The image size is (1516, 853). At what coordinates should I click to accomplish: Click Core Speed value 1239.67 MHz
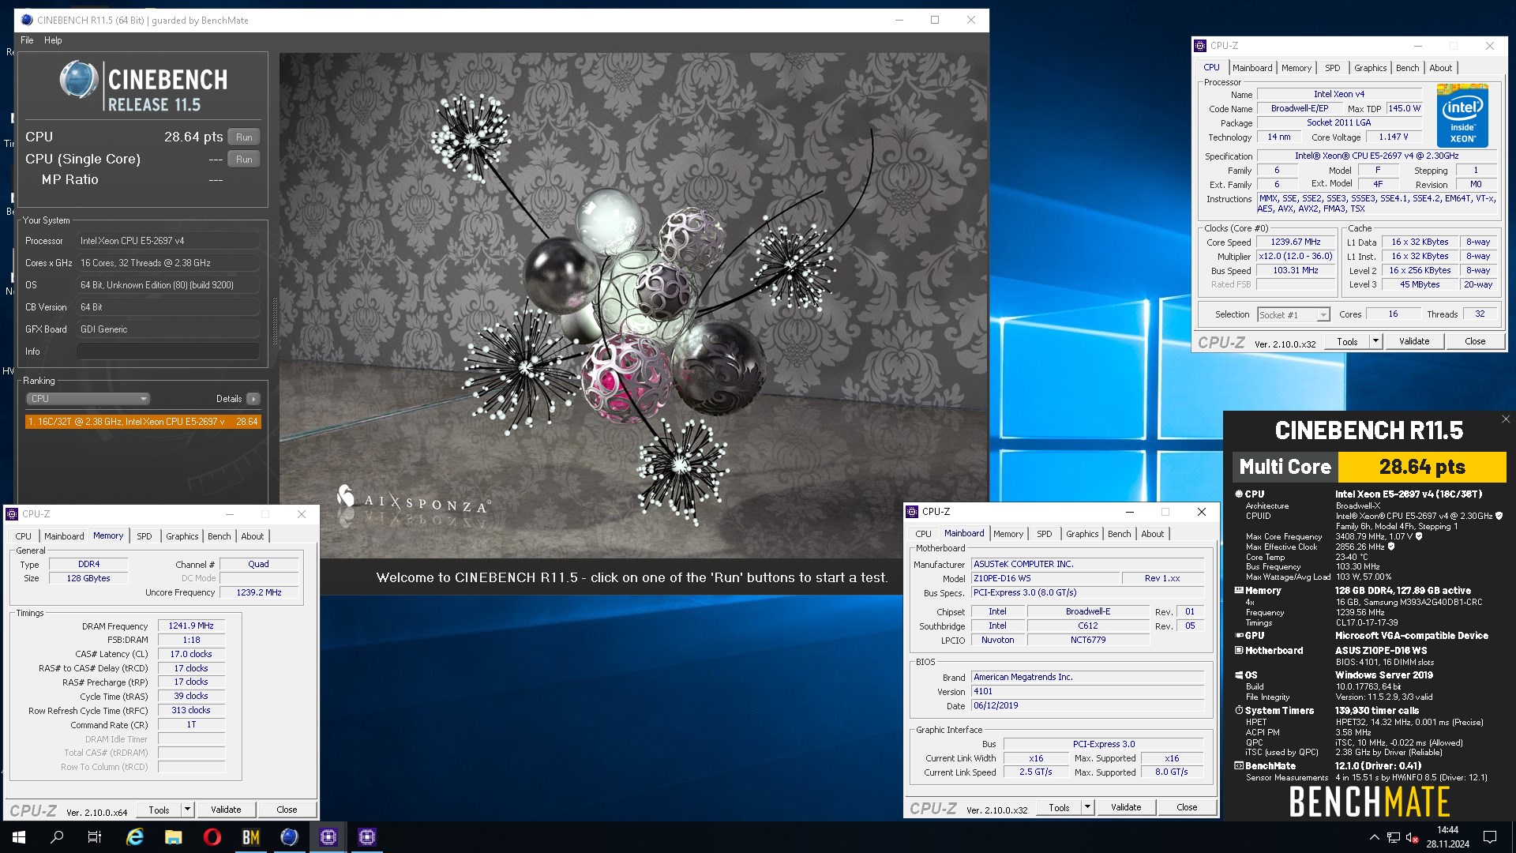tap(1296, 242)
